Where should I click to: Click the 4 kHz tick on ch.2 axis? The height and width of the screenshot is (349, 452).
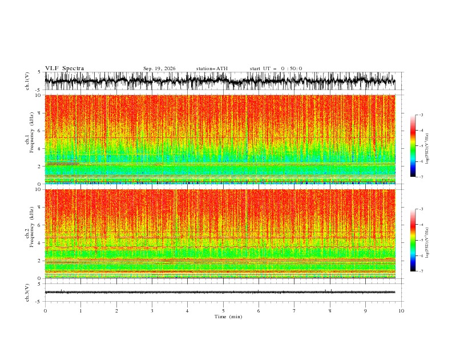click(41, 243)
